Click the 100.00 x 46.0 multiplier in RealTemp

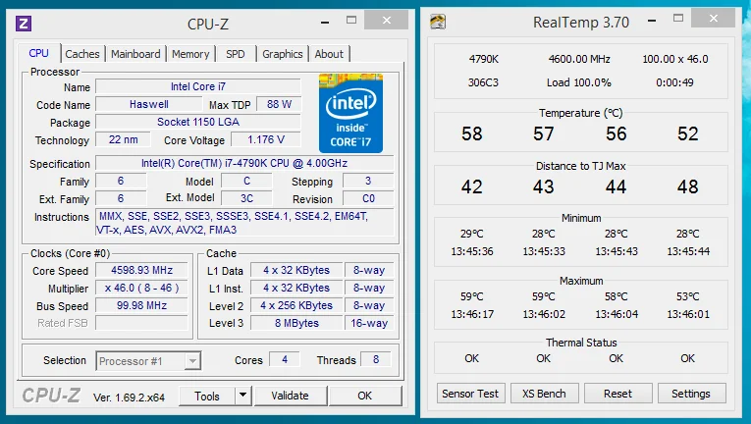coord(674,59)
